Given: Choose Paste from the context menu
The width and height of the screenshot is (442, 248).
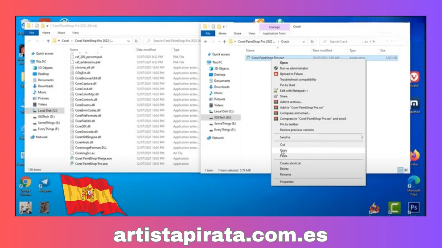Looking at the screenshot, I should 284,156.
